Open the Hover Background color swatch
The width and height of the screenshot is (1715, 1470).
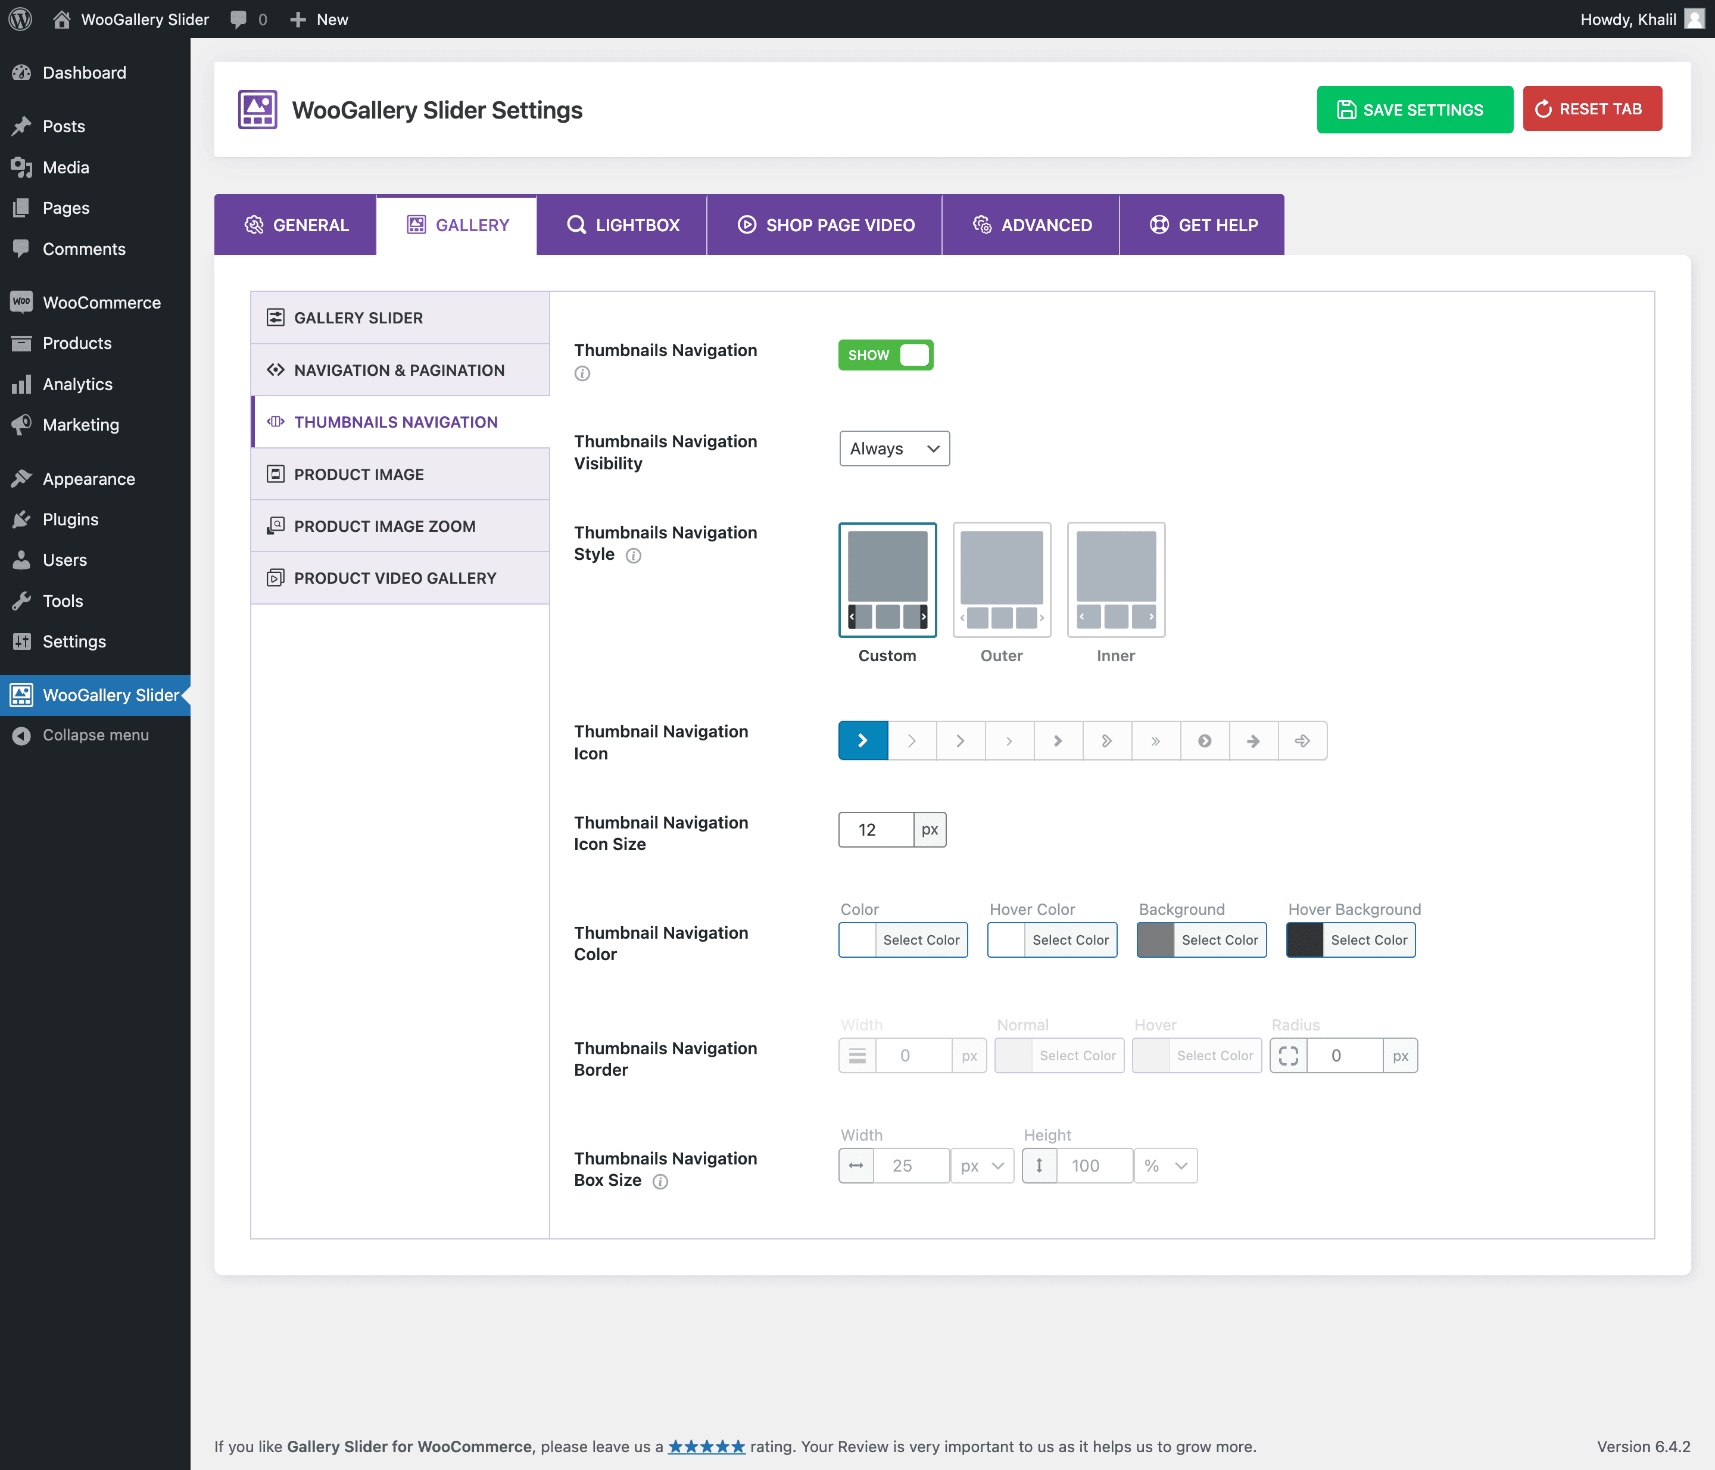point(1305,939)
